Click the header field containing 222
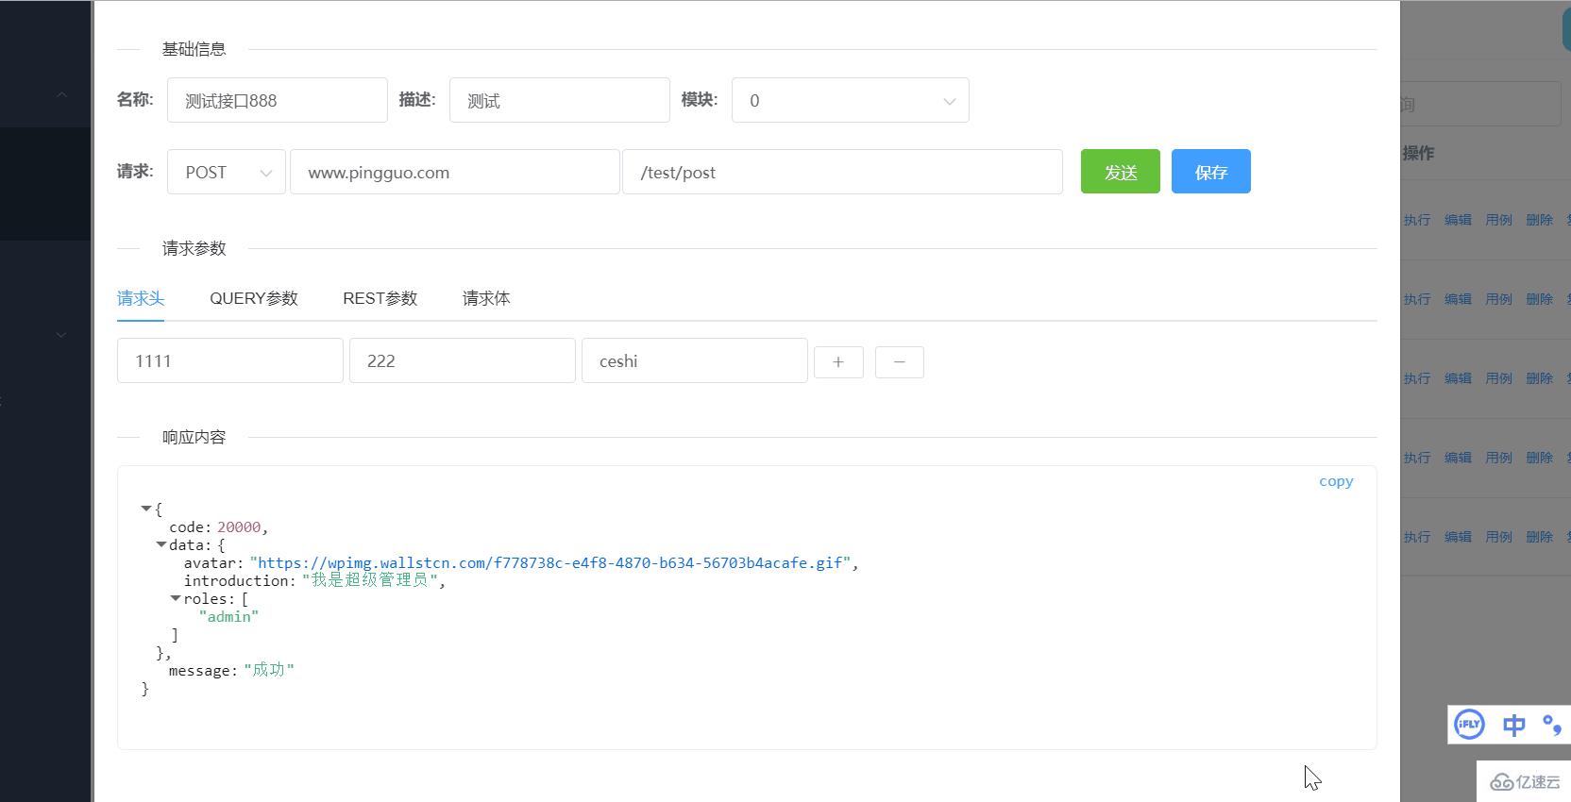This screenshot has width=1571, height=802. [463, 360]
